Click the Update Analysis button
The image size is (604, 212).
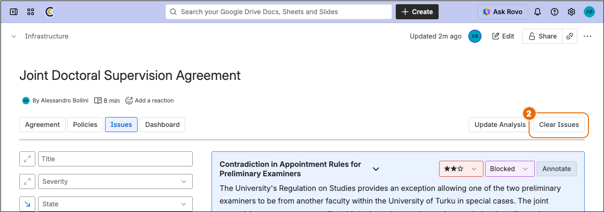click(499, 125)
